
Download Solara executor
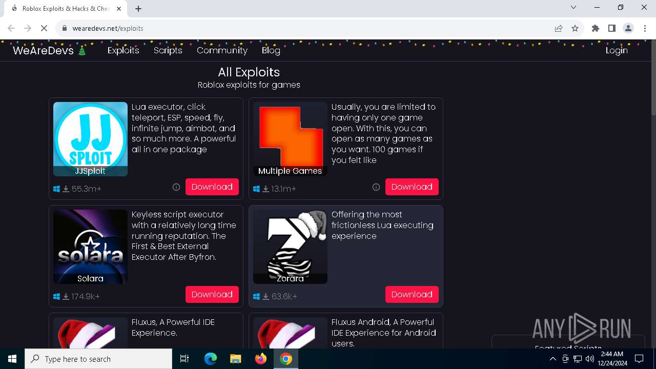click(x=212, y=295)
